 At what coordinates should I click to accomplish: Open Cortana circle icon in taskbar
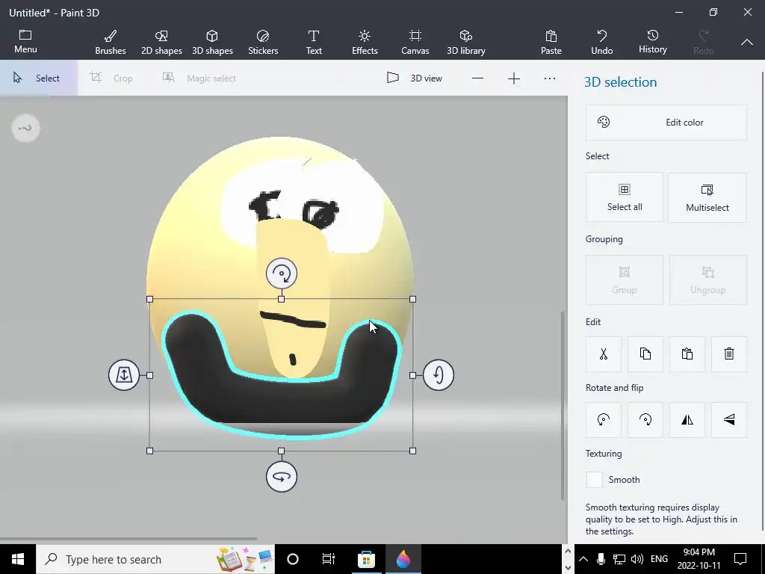point(293,559)
